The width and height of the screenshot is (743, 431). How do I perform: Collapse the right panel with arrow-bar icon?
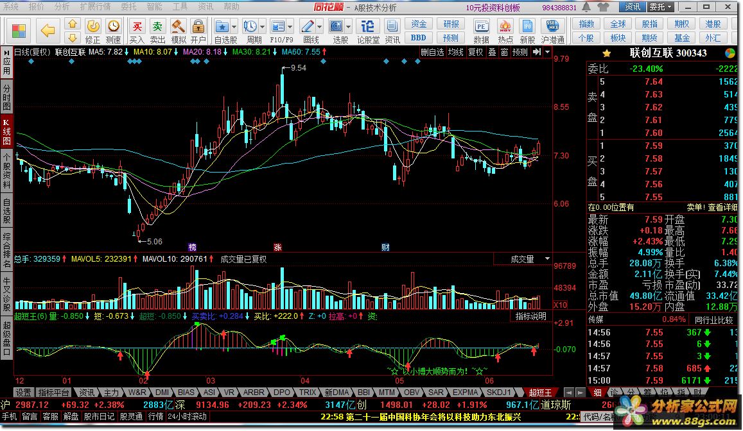(537, 52)
